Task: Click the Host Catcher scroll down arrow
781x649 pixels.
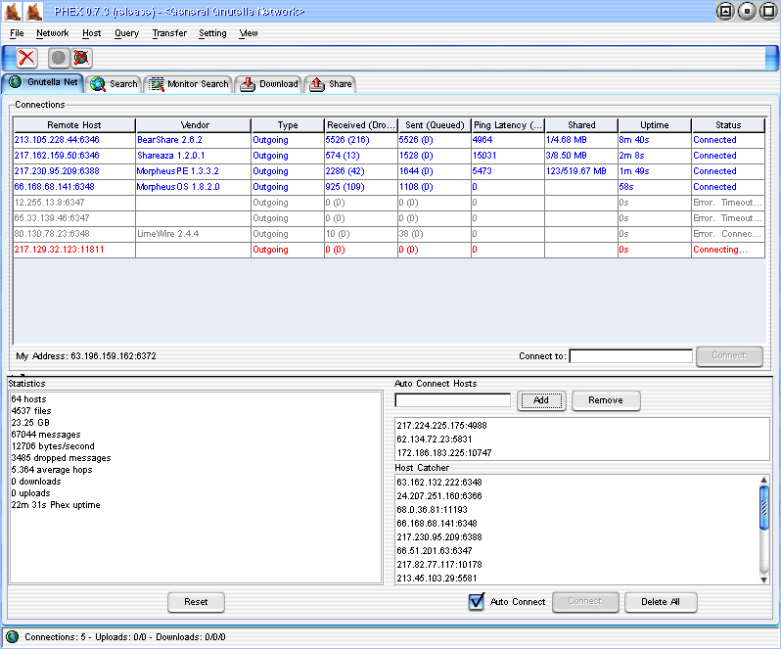Action: [x=764, y=579]
